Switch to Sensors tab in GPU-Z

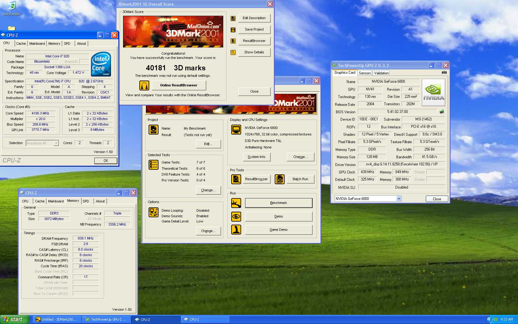(365, 73)
